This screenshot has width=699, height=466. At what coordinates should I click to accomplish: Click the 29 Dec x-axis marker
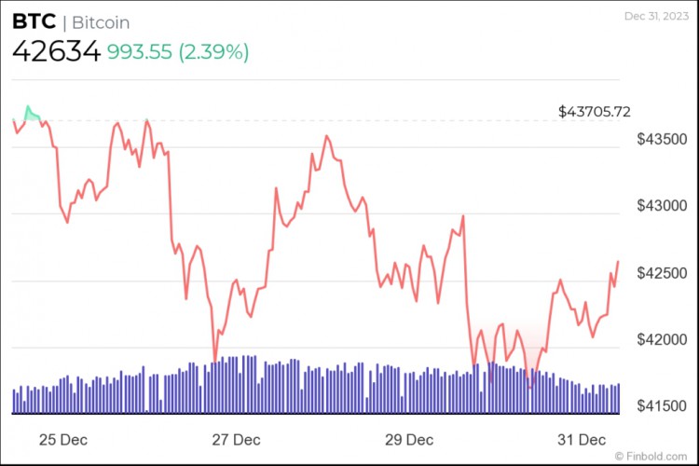tap(409, 440)
